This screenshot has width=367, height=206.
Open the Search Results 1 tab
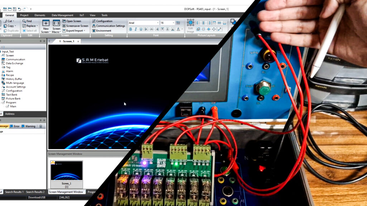click(x=14, y=192)
